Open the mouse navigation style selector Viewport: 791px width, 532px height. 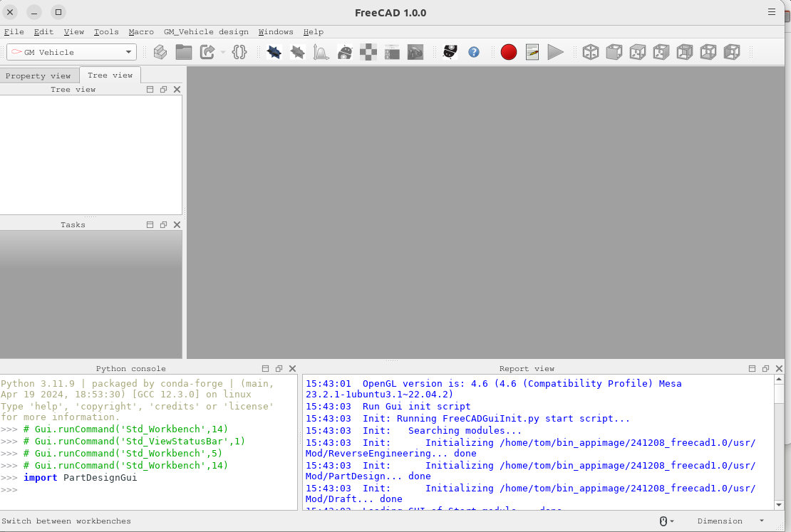[666, 521]
